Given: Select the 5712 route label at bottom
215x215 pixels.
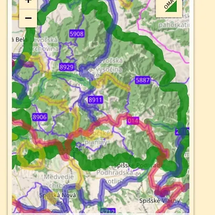Looking at the screenshot, I should pos(108,211).
